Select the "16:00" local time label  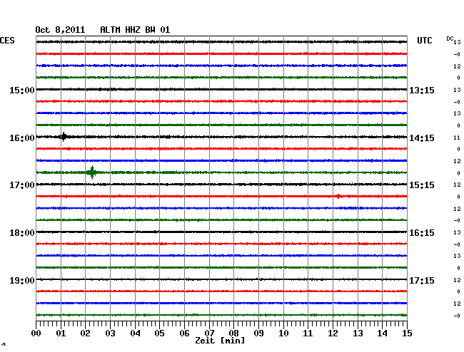pos(22,138)
